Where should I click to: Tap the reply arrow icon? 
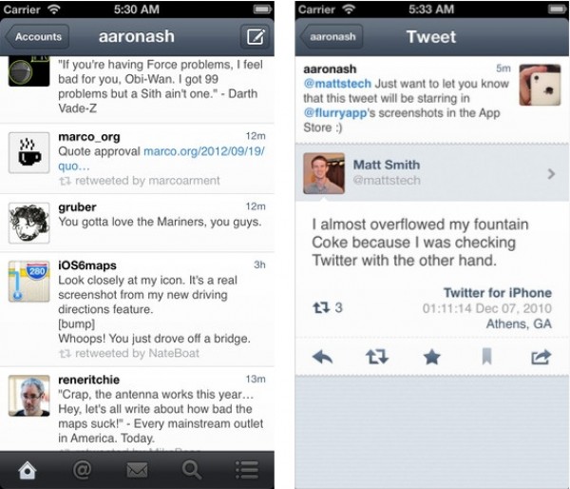point(322,357)
